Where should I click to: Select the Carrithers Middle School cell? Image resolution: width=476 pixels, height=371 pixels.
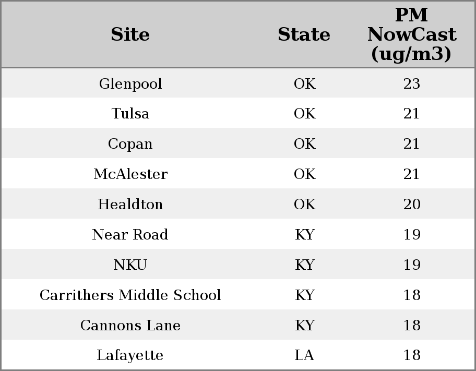[130, 295]
